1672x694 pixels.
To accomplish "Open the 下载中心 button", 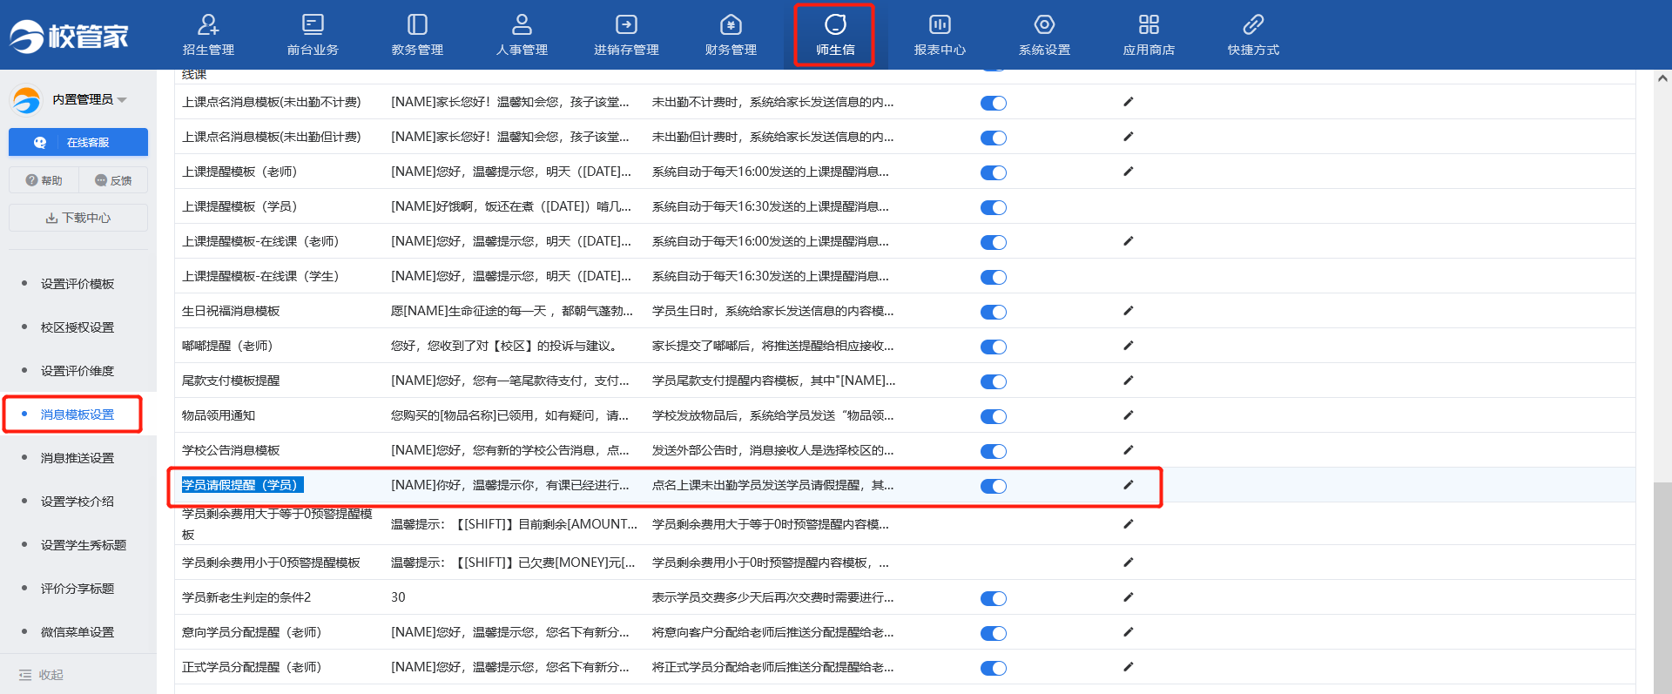I will pyautogui.click(x=78, y=218).
